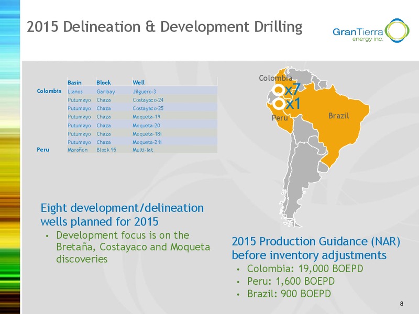Click the Colombia x7 circle marker
The image size is (419, 314).
[x=278, y=89]
